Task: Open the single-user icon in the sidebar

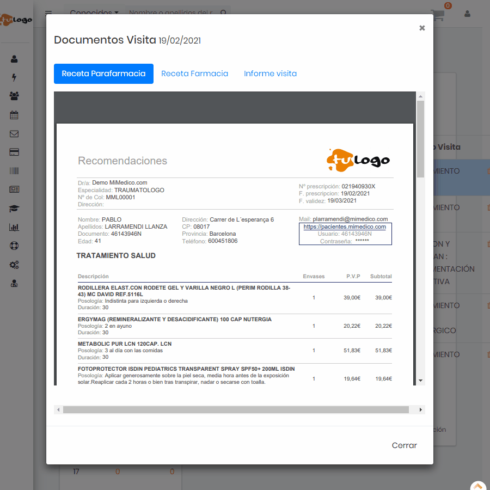Action: tap(14, 59)
